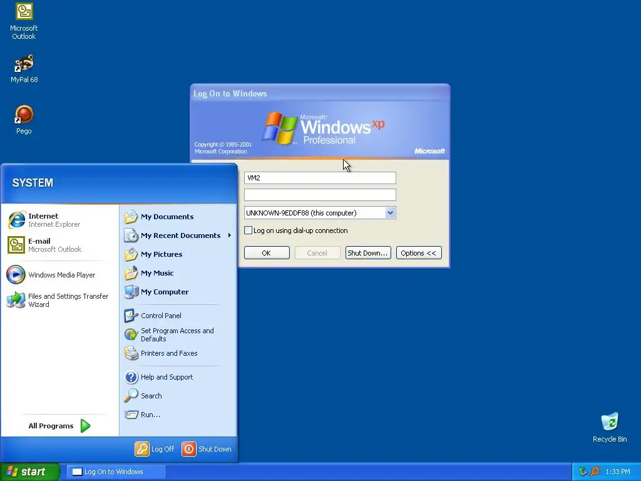Toggle Log on using dial-up connection checkbox
This screenshot has width=641, height=481.
(248, 230)
